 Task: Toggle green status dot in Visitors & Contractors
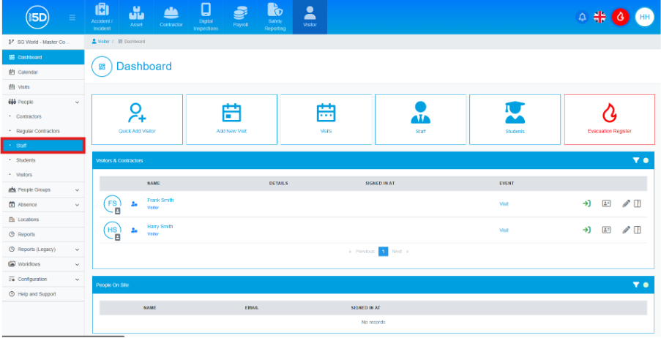click(x=646, y=160)
